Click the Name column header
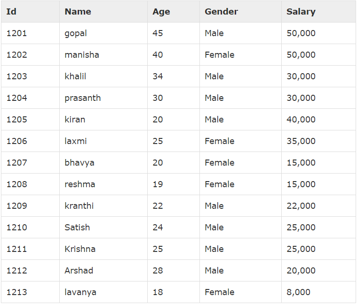This screenshot has height=304, width=357. [78, 12]
